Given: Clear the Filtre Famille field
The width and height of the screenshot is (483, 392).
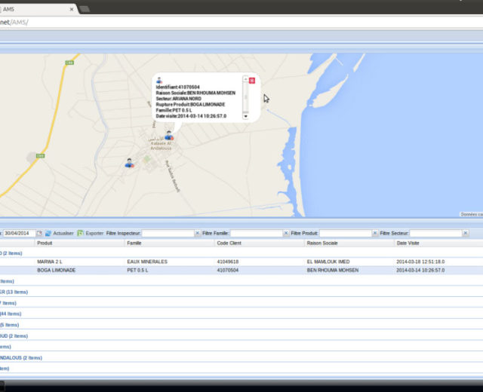Looking at the screenshot, I should pos(286,234).
